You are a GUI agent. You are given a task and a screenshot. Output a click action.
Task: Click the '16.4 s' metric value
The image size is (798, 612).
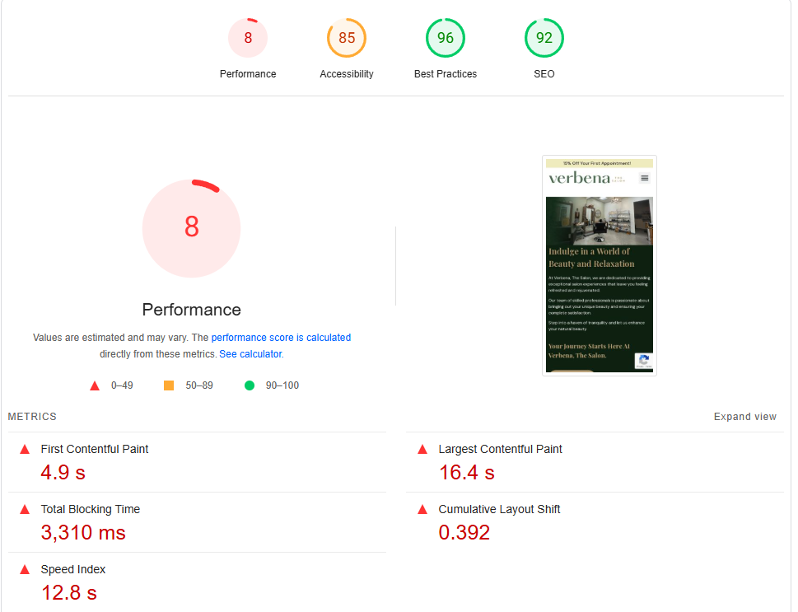pos(467,473)
